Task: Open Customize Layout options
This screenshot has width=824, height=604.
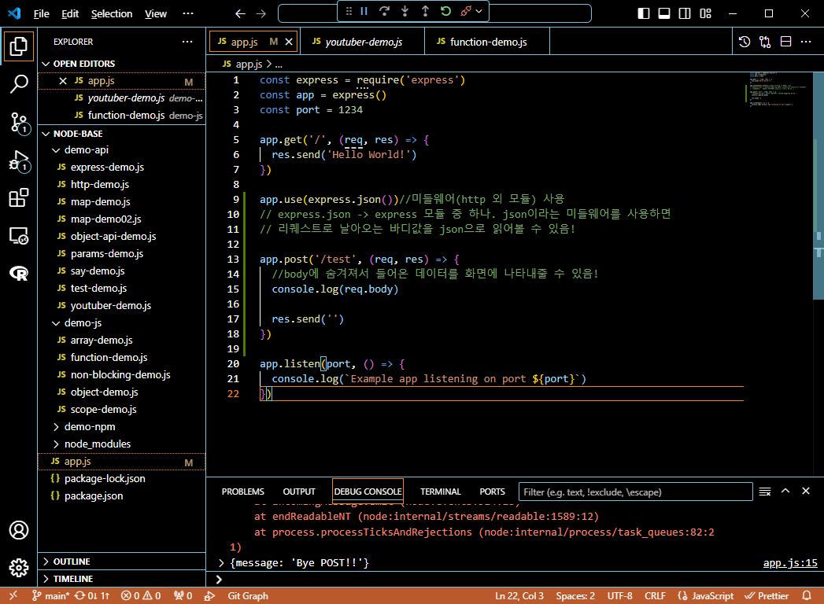Action: point(706,13)
